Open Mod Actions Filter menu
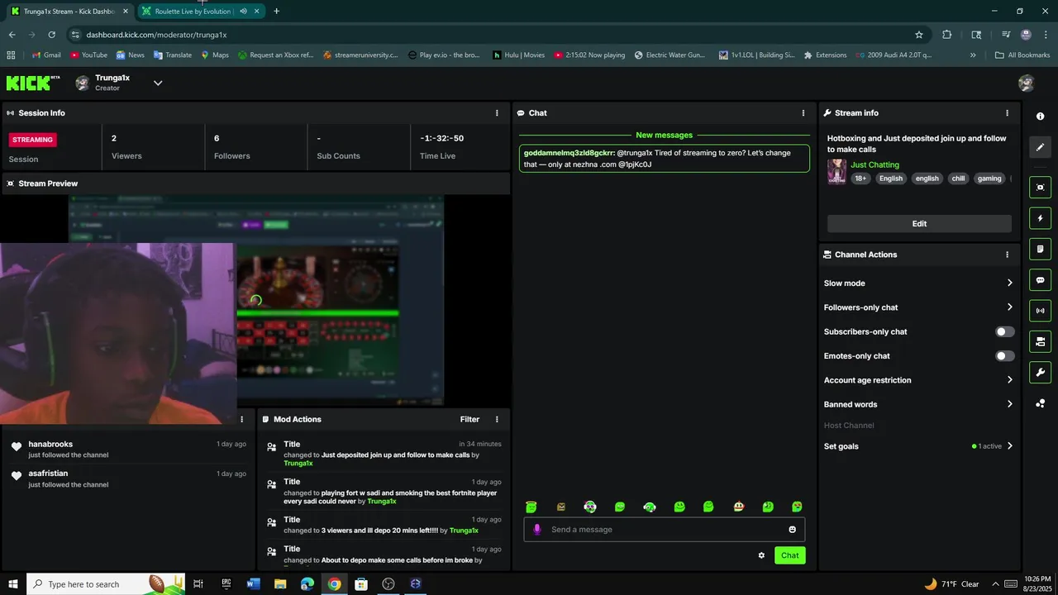 [469, 420]
